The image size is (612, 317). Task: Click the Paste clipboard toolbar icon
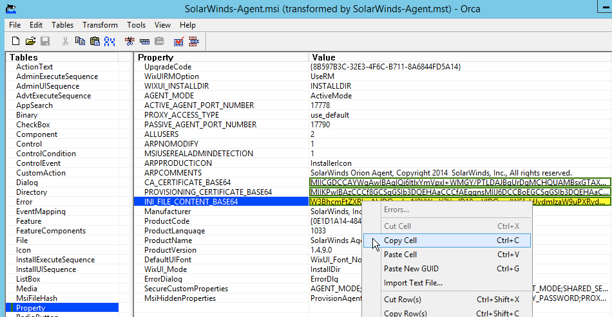tap(95, 41)
